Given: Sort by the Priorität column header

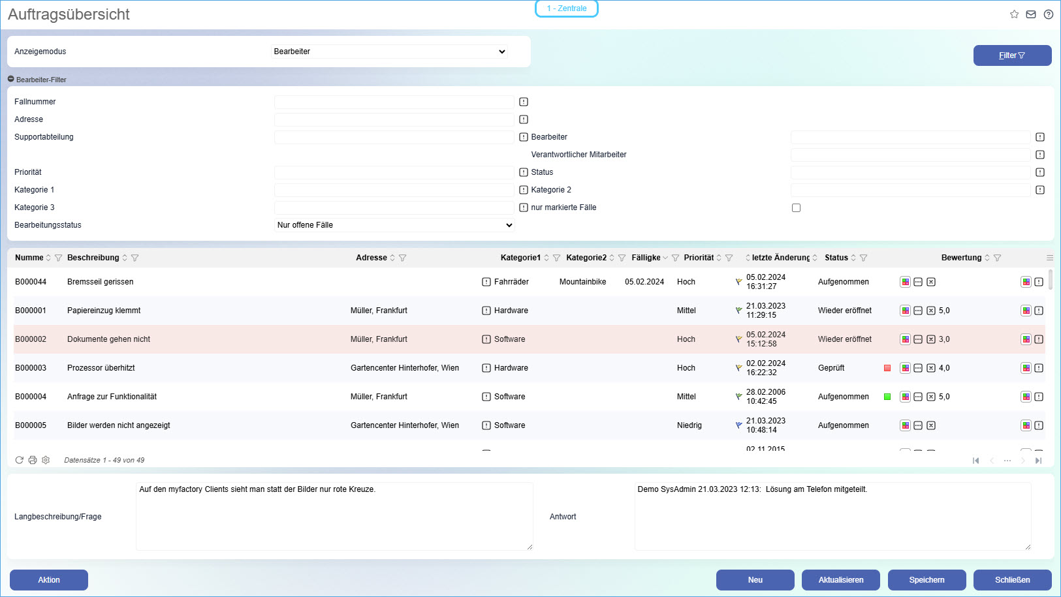Looking at the screenshot, I should pyautogui.click(x=699, y=258).
